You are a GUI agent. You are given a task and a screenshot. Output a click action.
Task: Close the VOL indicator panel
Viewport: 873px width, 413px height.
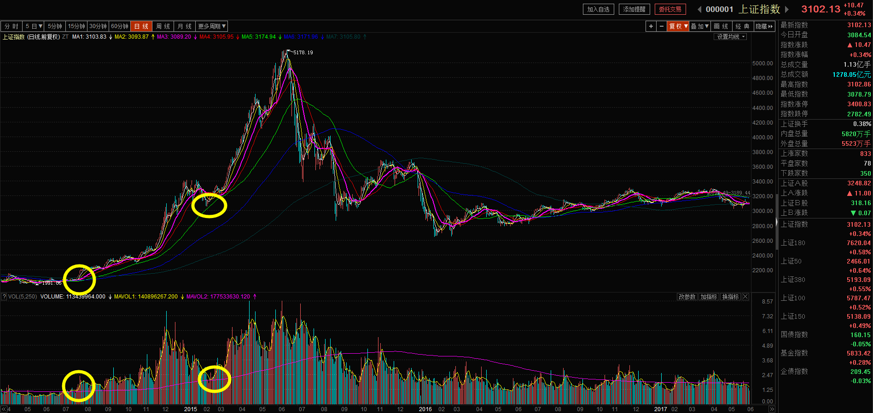coord(745,297)
